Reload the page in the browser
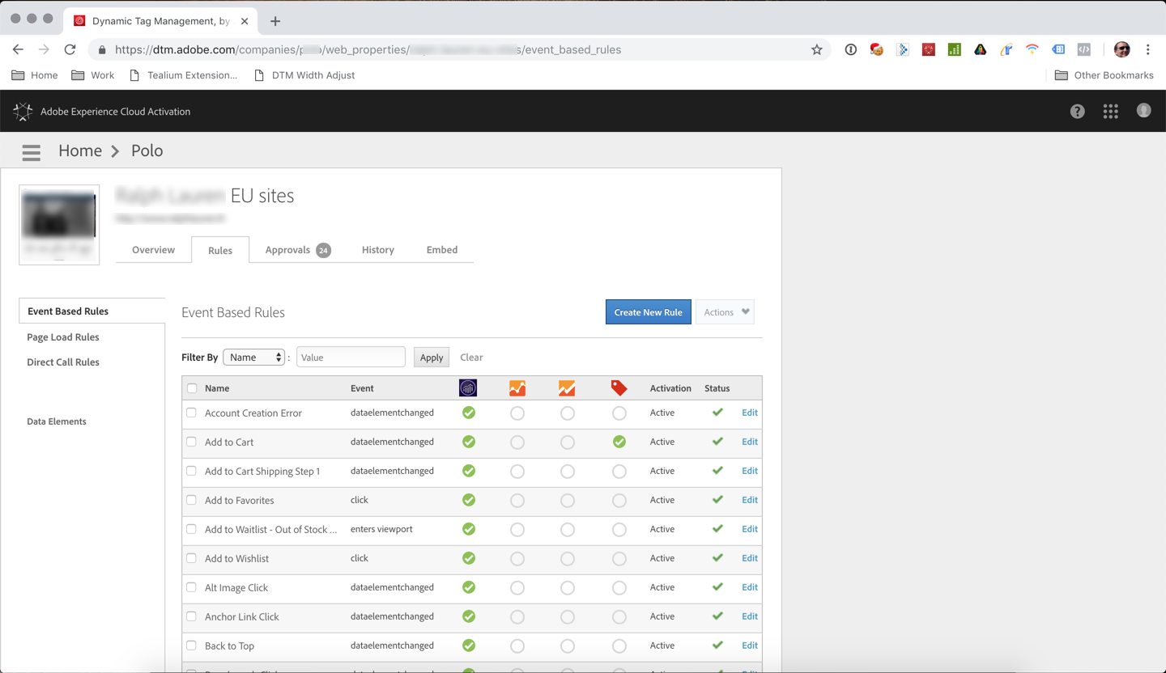This screenshot has width=1166, height=673. tap(70, 49)
